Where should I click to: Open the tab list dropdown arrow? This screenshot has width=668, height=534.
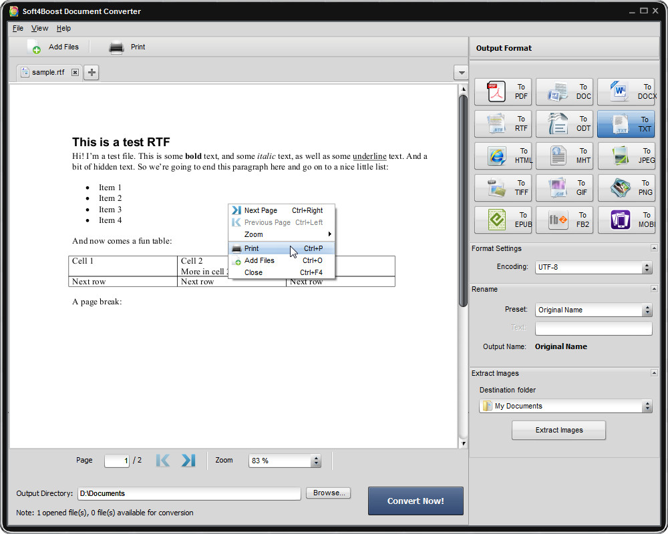point(461,73)
